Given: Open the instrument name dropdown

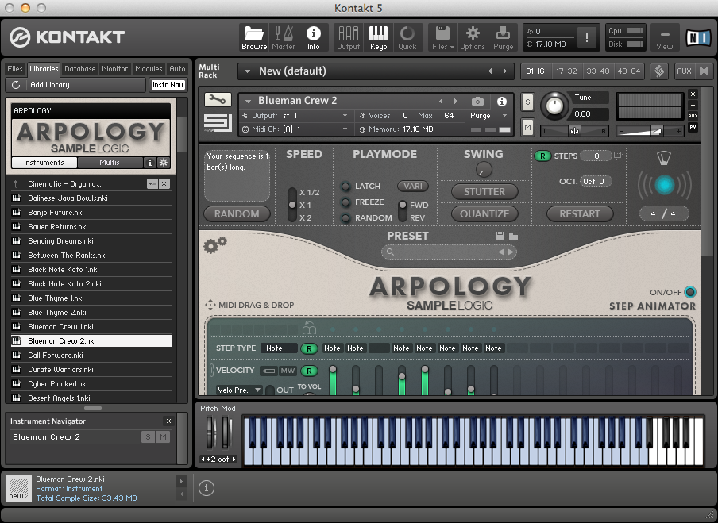Looking at the screenshot, I should (248, 101).
